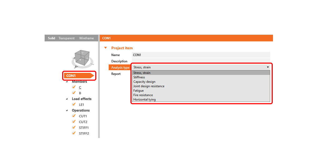Image resolution: width=315 pixels, height=165 pixels.
Task: Select the Solid view mode
Action: coord(51,38)
